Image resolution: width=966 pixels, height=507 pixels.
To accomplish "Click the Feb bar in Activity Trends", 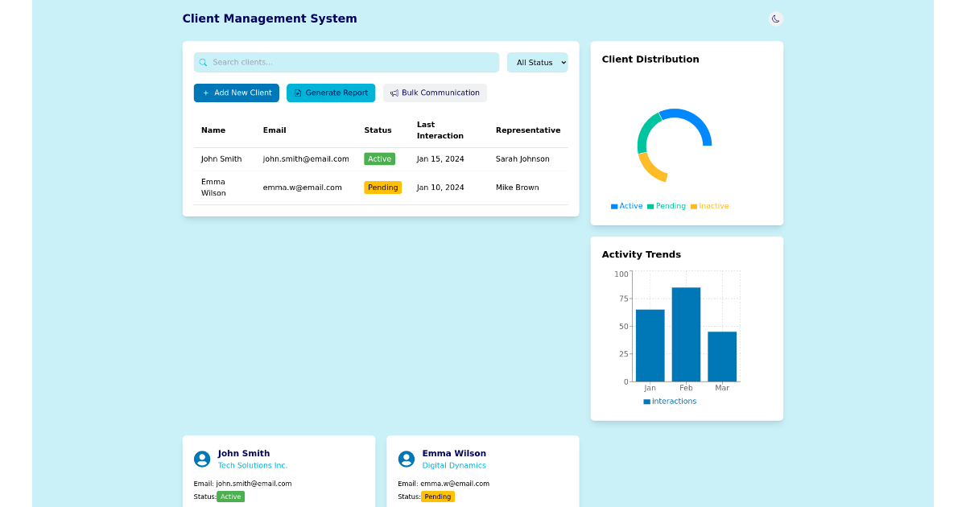I will tap(686, 333).
